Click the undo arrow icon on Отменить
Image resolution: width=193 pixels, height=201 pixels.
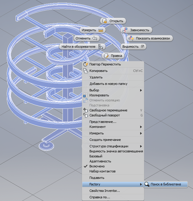pos(94,38)
